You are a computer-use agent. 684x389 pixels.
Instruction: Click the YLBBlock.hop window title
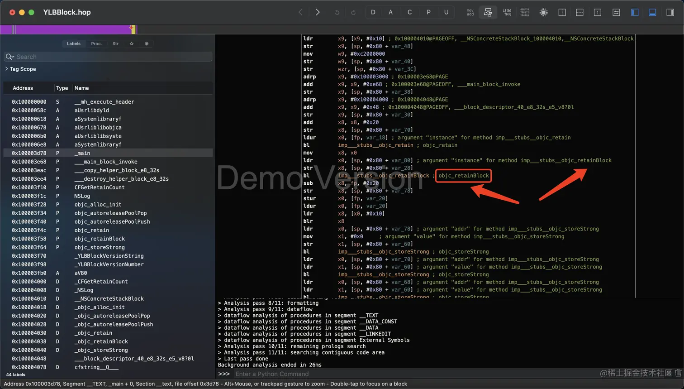pyautogui.click(x=67, y=12)
